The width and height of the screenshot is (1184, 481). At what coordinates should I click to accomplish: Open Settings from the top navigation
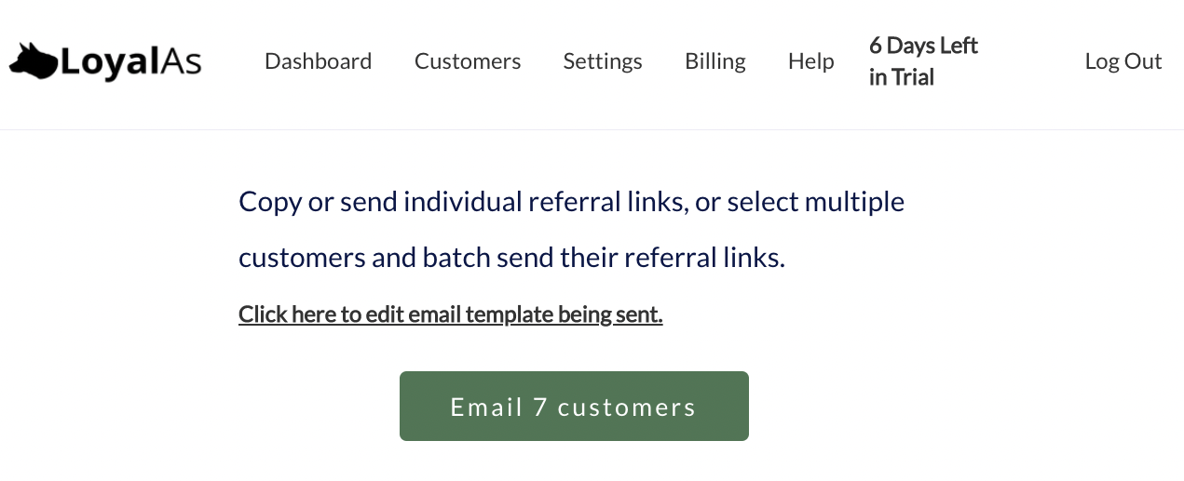pos(603,61)
